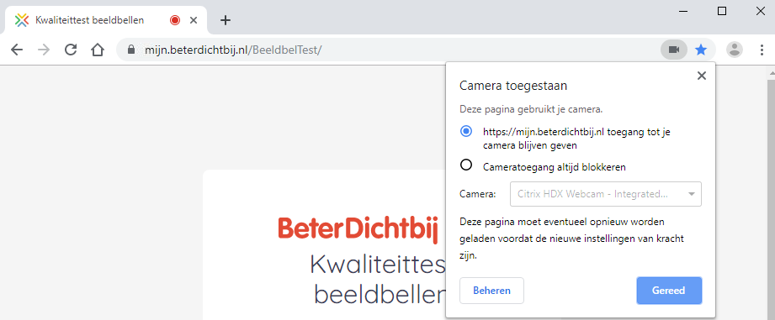Click the blue bookmark star icon
The height and width of the screenshot is (320, 775).
coord(701,50)
